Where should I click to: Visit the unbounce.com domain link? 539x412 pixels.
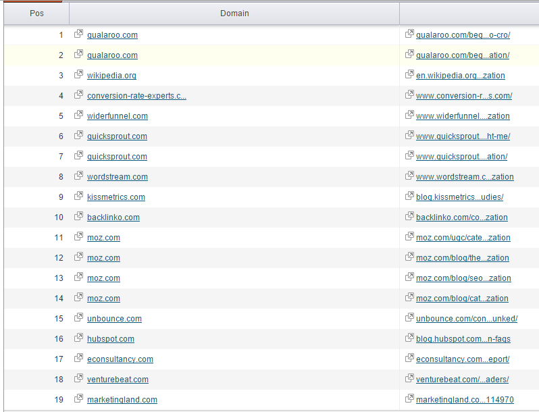pyautogui.click(x=114, y=319)
